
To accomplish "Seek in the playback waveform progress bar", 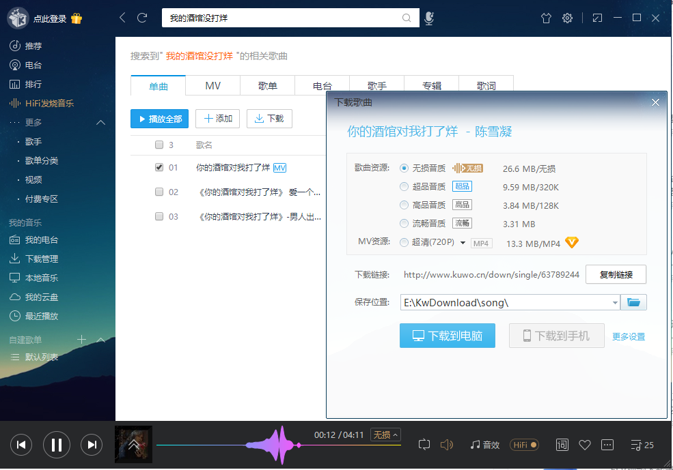I will [x=279, y=445].
